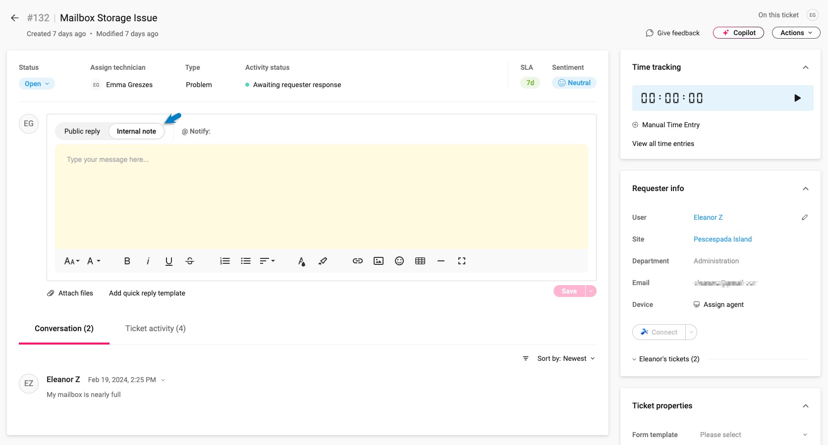
Task: Apply bold formatting in the editor
Action: pyautogui.click(x=127, y=261)
